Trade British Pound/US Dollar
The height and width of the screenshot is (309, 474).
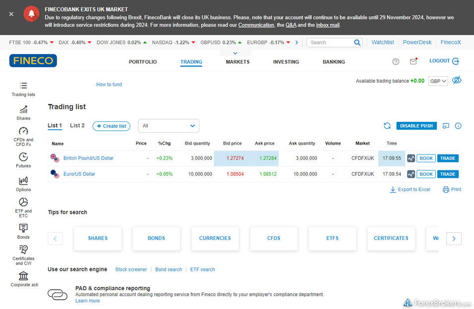coord(448,158)
